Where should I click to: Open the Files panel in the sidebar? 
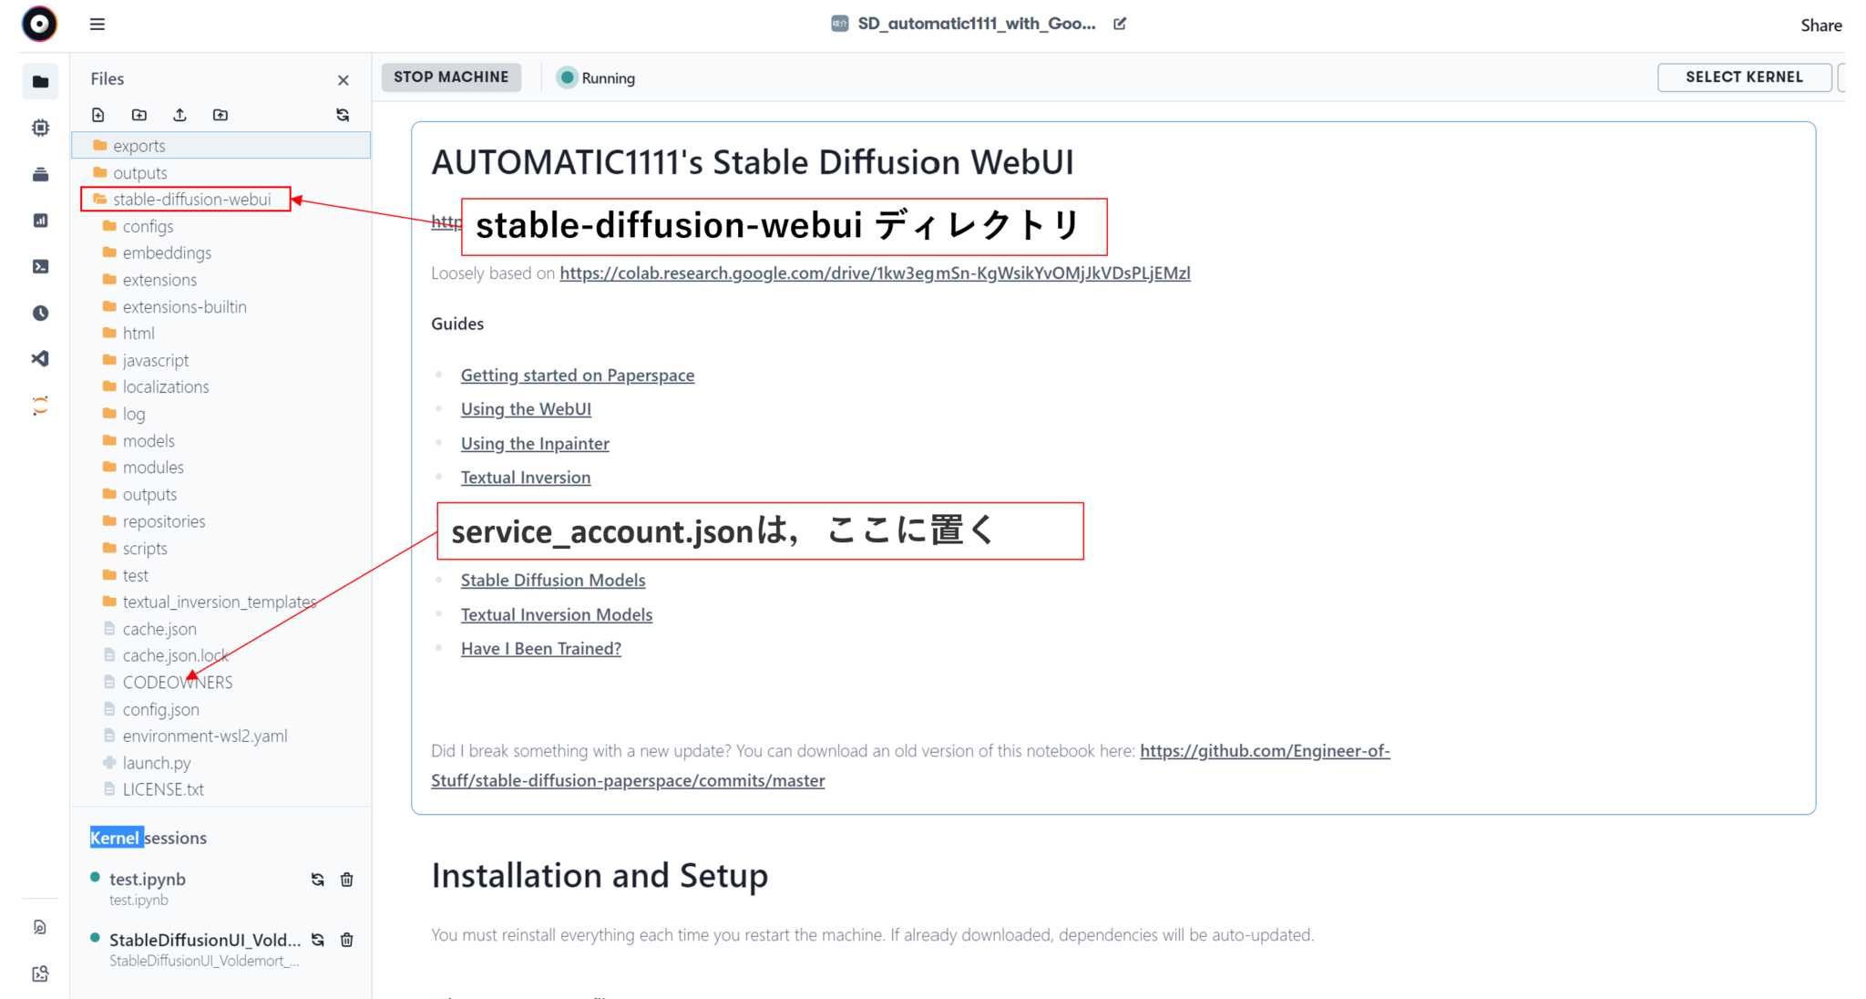40,81
